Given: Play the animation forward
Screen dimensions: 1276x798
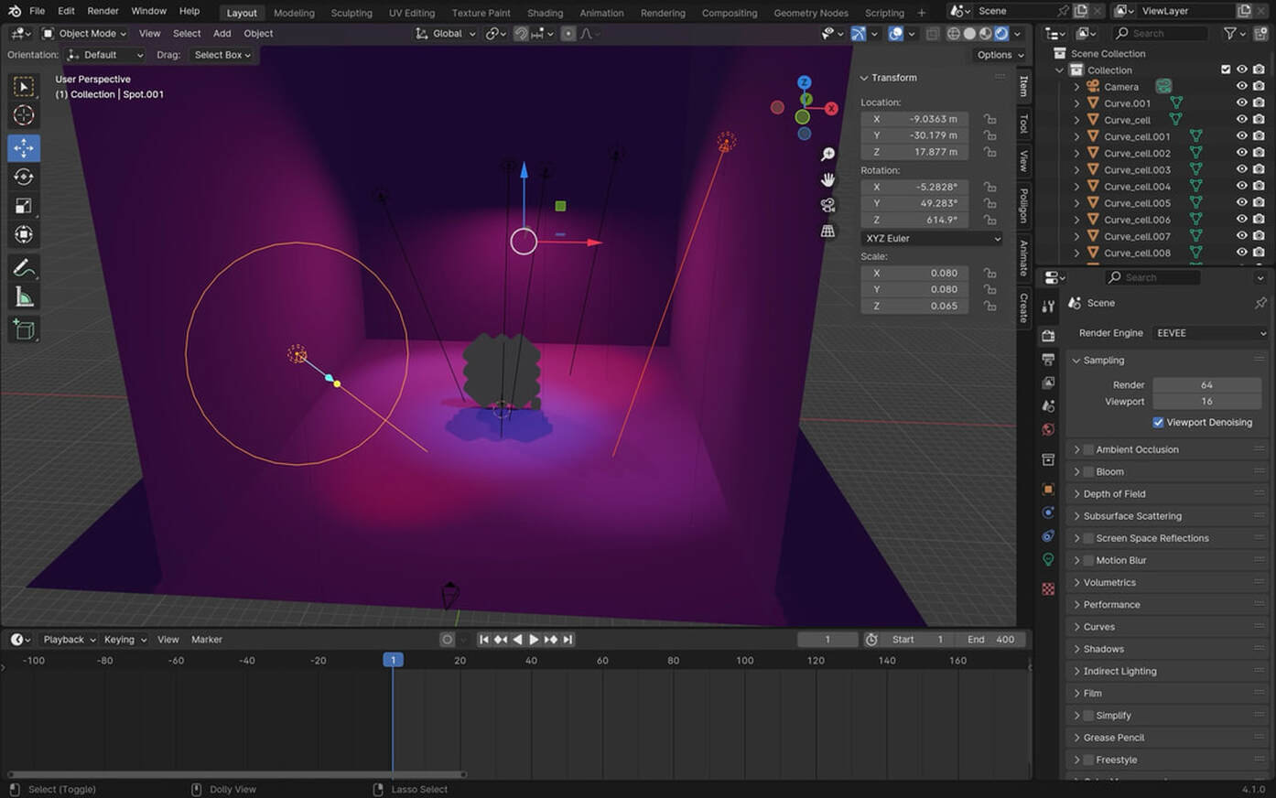Looking at the screenshot, I should (534, 640).
